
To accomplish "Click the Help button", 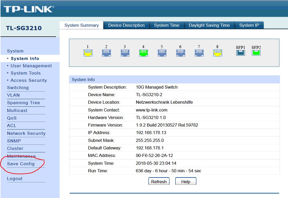I will tap(186, 181).
